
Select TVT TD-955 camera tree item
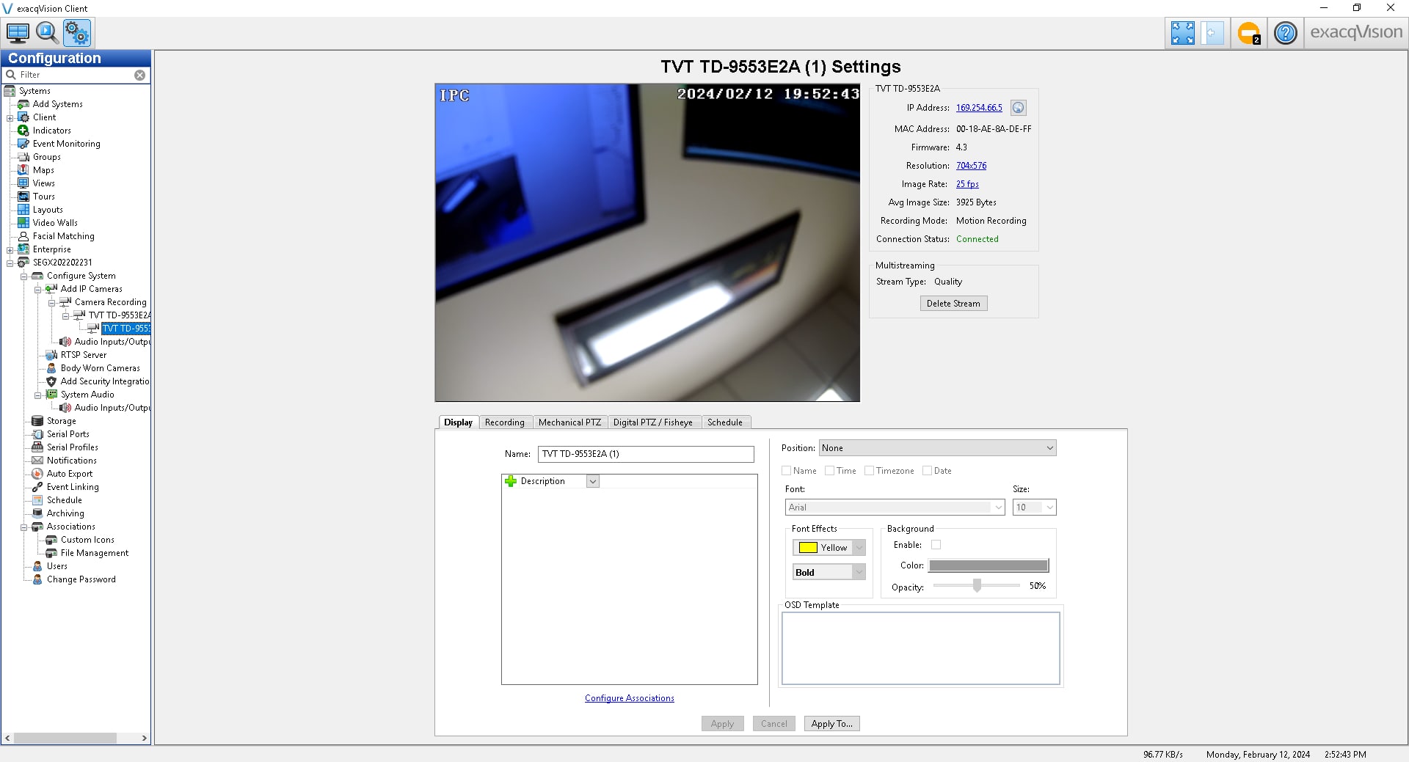[x=126, y=329]
